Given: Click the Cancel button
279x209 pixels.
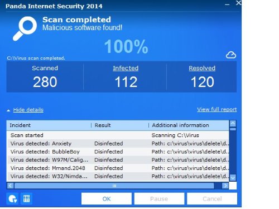Looking at the screenshot, I should 212,199.
